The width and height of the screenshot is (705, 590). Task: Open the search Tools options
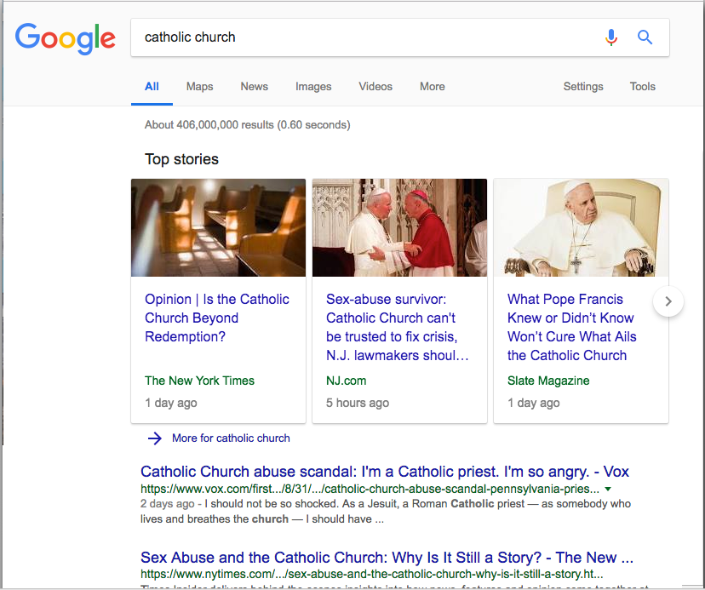[643, 86]
